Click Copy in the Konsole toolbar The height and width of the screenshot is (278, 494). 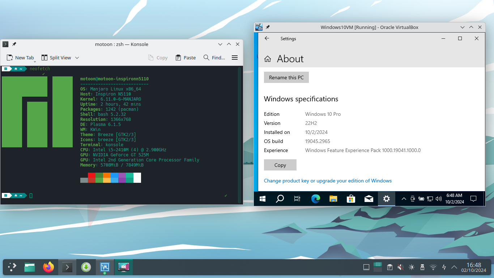tap(158, 58)
